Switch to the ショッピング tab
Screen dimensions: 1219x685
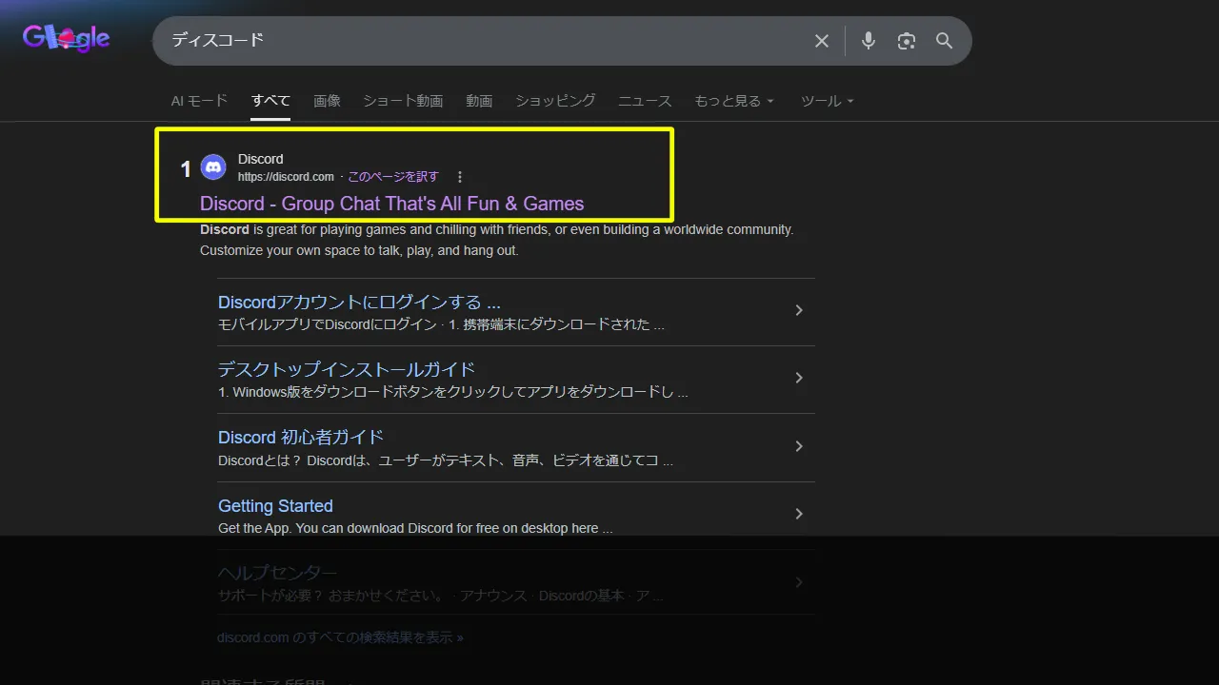pyautogui.click(x=555, y=100)
